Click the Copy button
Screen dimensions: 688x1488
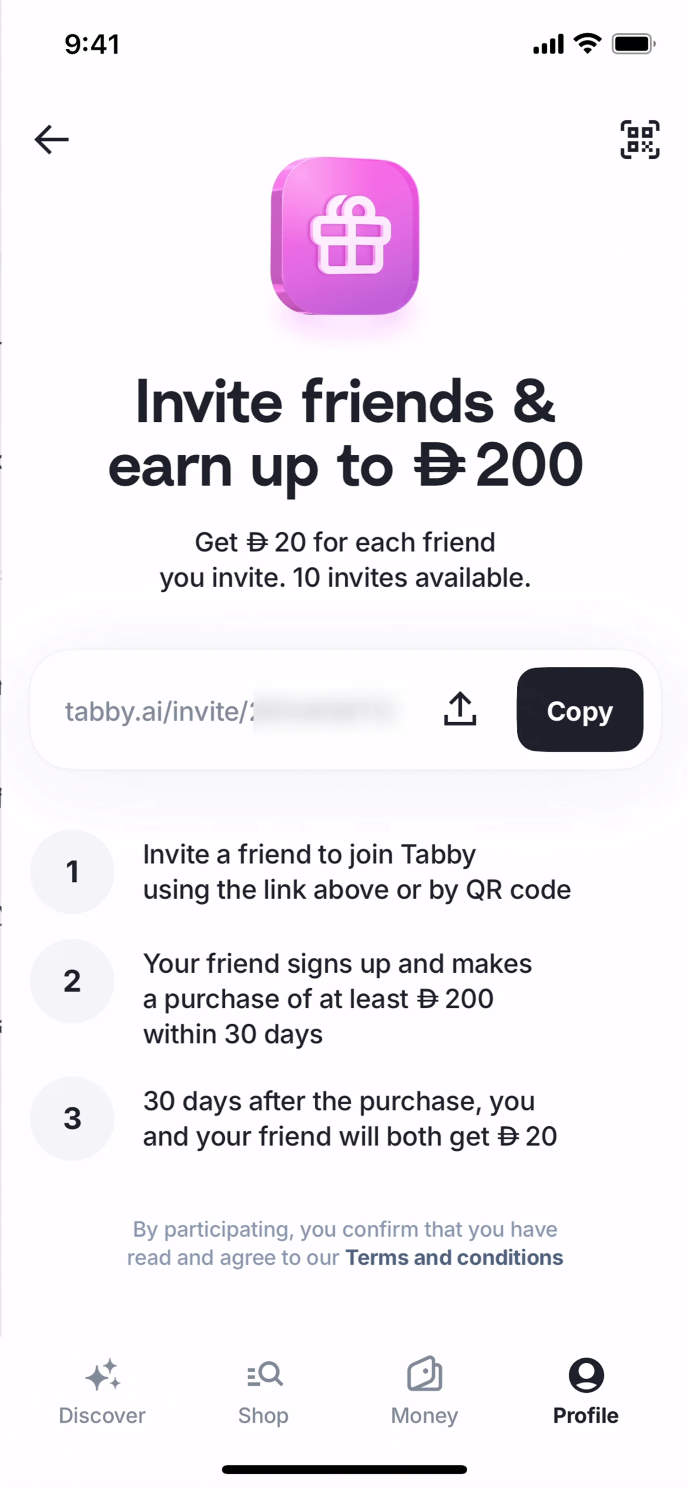[x=580, y=709]
